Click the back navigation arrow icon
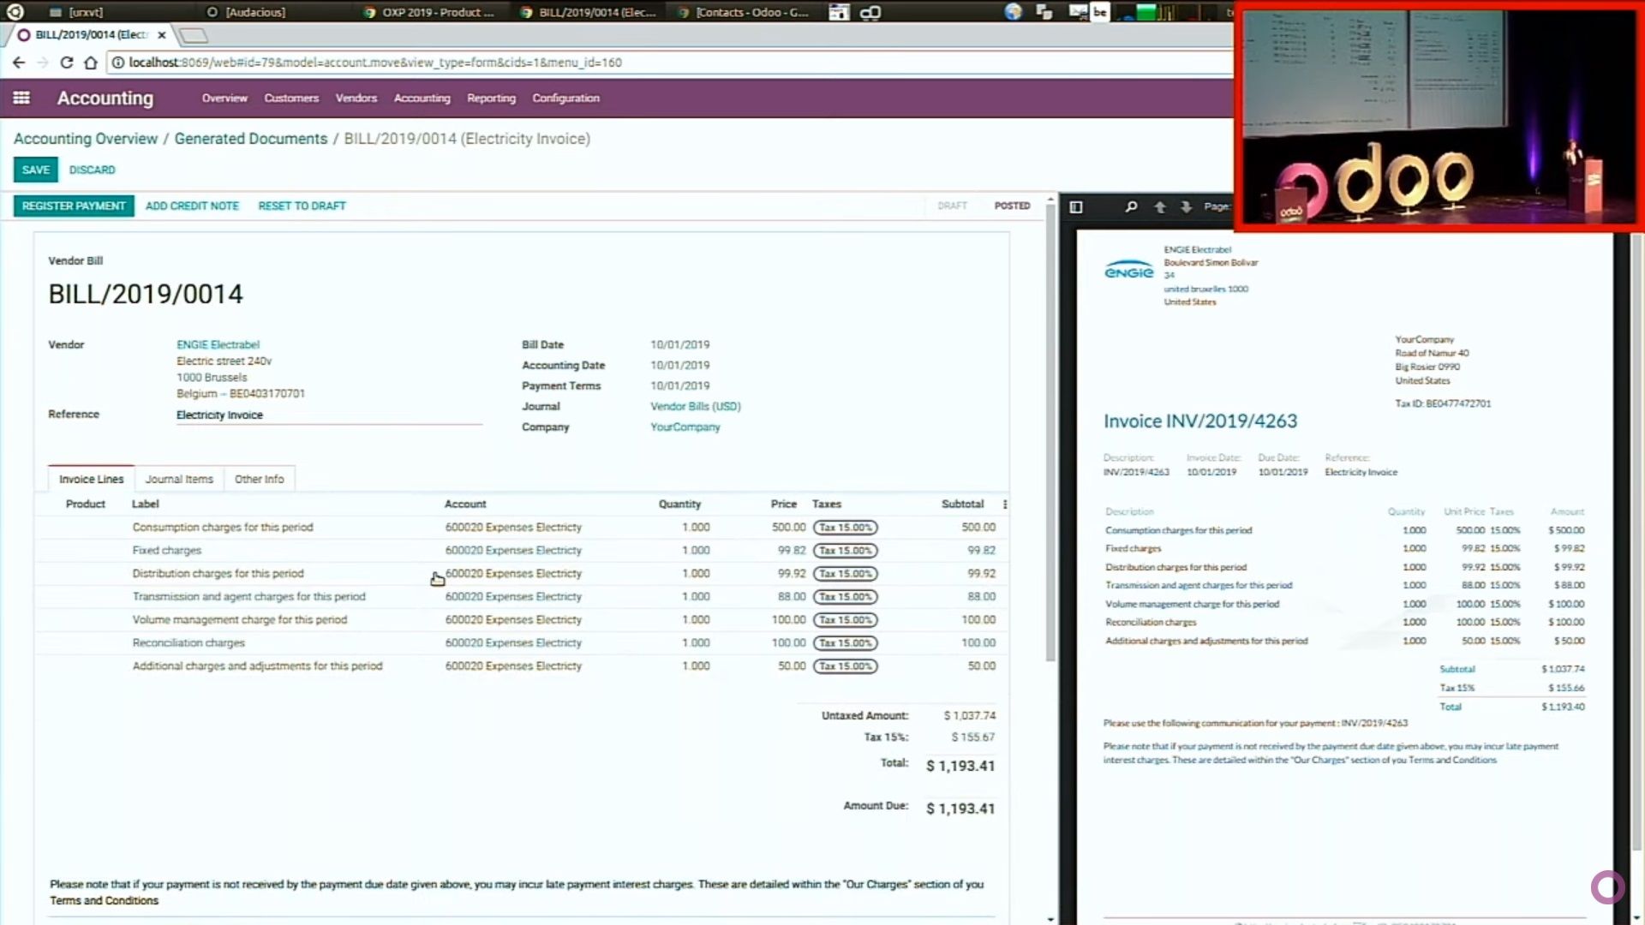The image size is (1645, 925). (x=19, y=63)
